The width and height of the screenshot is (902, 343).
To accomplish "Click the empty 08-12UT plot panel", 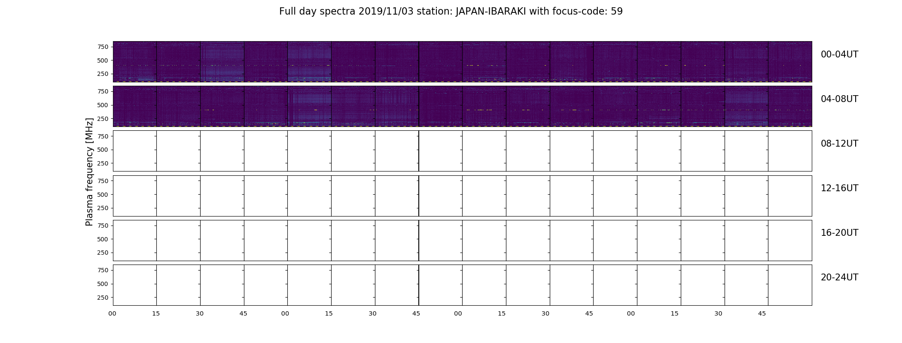I will coord(462,151).
